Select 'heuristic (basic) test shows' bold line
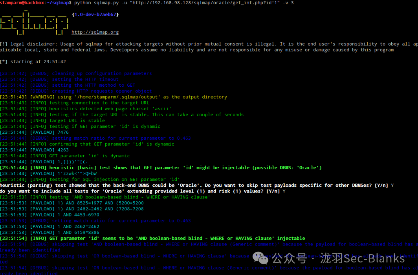The width and height of the screenshot is (418, 275). (x=161, y=168)
